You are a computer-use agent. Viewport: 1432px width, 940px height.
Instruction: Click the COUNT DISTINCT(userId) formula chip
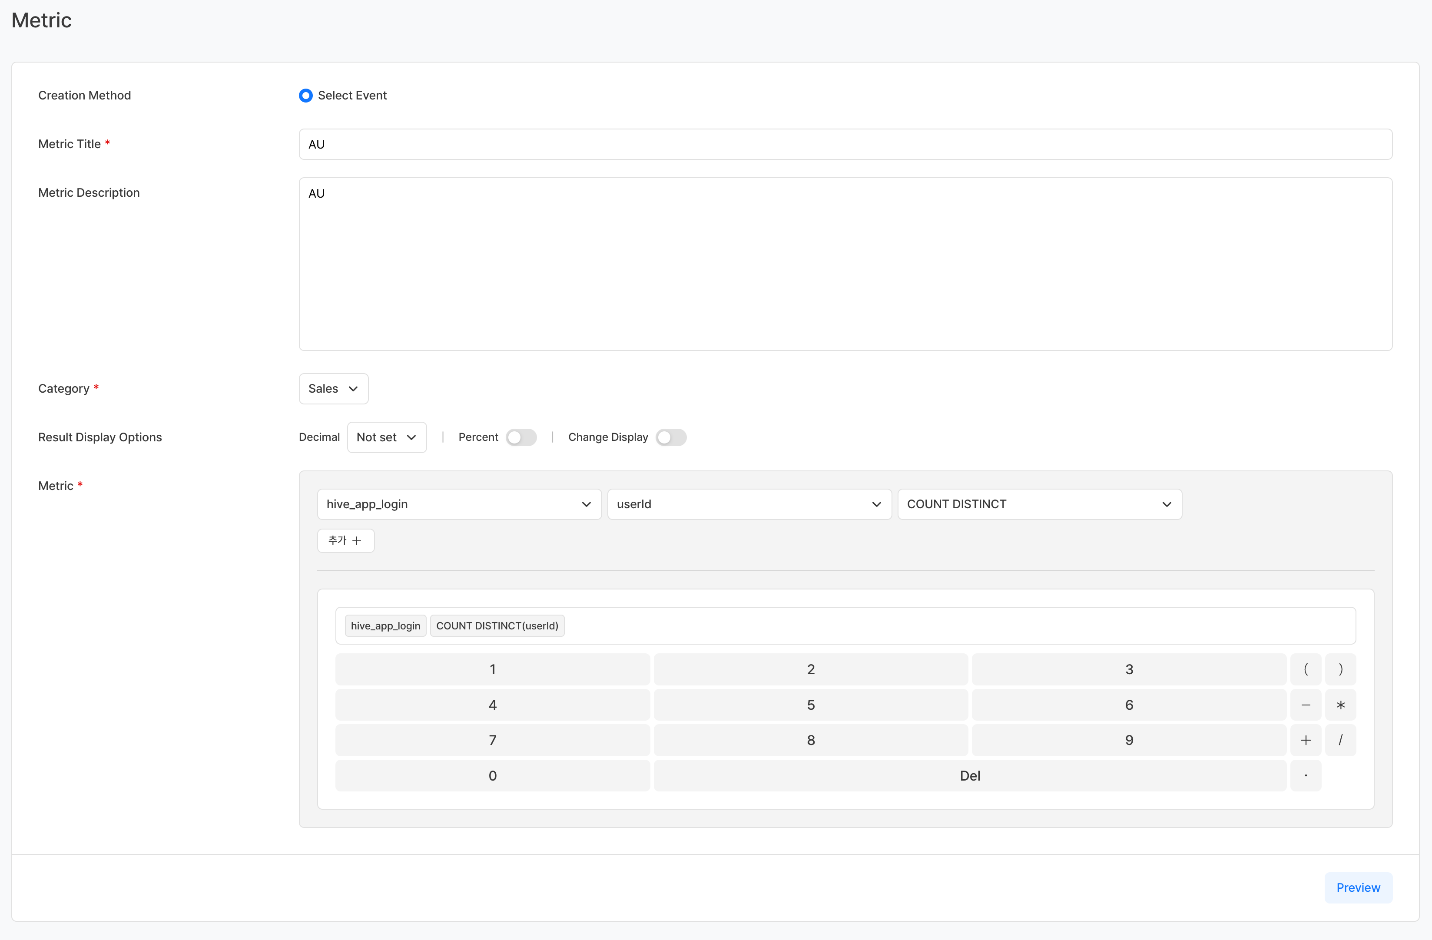click(x=497, y=626)
